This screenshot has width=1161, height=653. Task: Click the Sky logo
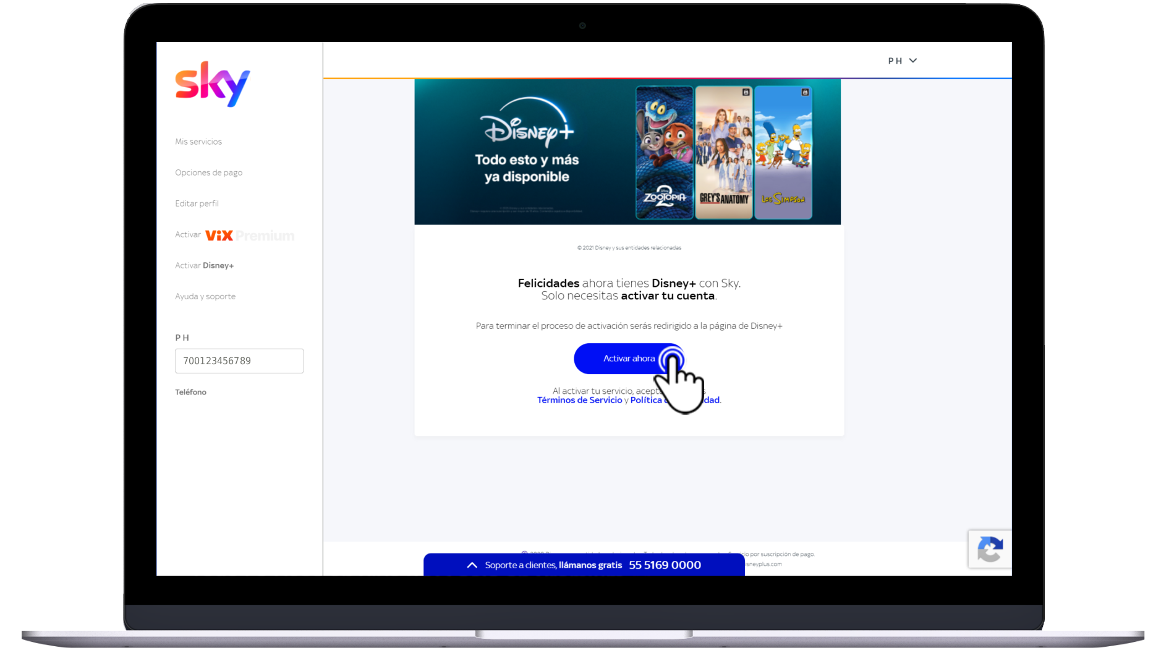pyautogui.click(x=213, y=84)
